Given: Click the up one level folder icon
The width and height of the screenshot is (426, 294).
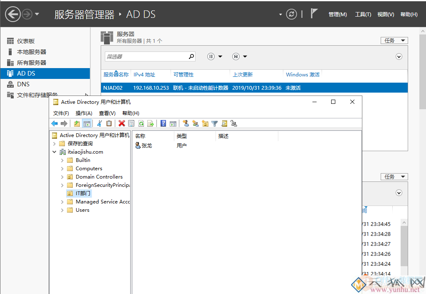Looking at the screenshot, I should tap(77, 123).
